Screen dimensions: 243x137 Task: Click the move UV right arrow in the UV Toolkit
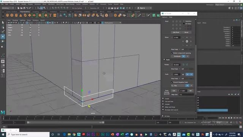191,41
